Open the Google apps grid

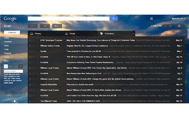tap(151, 19)
